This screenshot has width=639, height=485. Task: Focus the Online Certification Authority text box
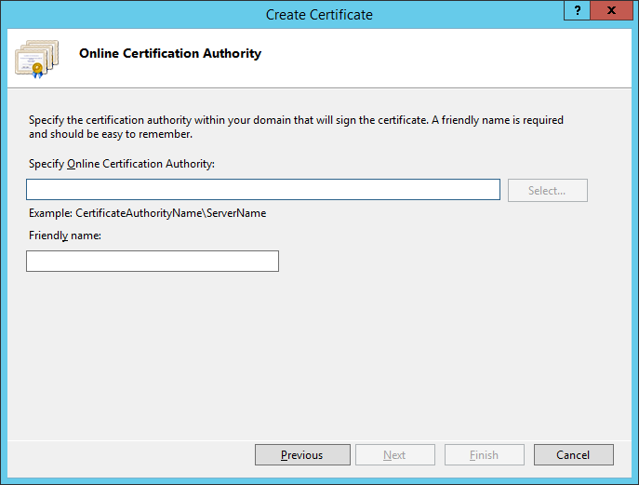263,190
